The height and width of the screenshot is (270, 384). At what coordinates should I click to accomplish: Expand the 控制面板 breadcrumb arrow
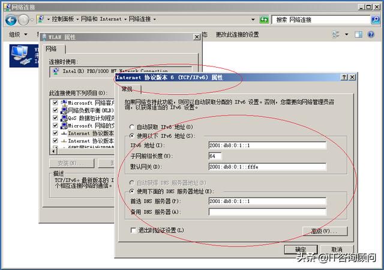pos(77,19)
